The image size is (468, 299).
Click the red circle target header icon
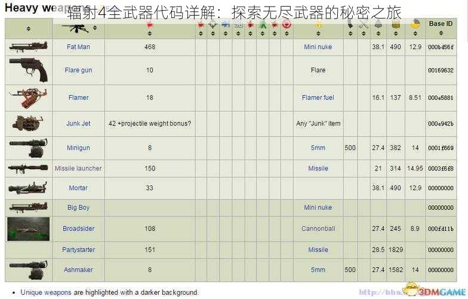click(x=287, y=25)
